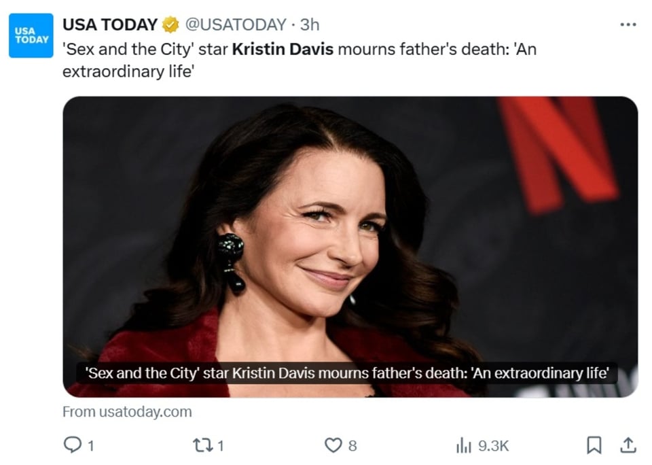Click the @USATODAY handle
The height and width of the screenshot is (465, 652).
click(236, 24)
